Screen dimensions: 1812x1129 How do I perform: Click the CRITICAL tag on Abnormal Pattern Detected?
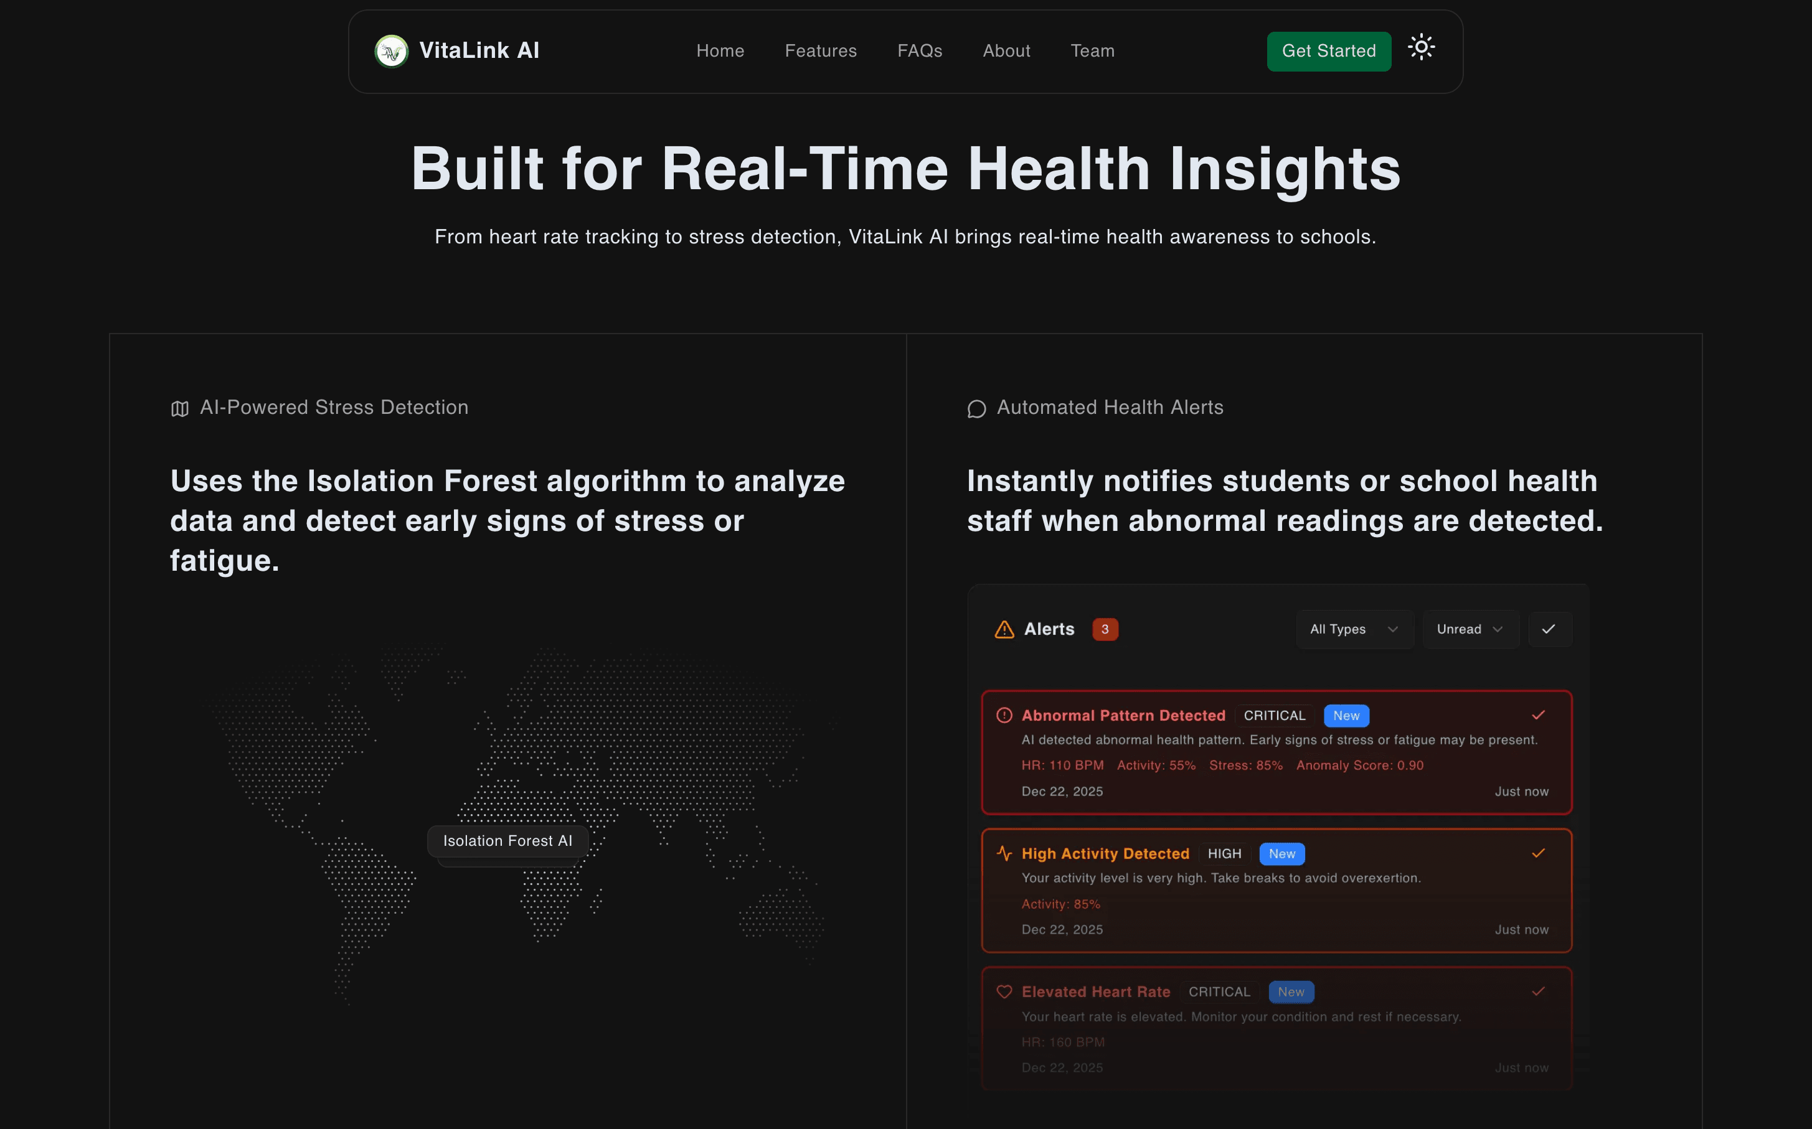[x=1274, y=715]
